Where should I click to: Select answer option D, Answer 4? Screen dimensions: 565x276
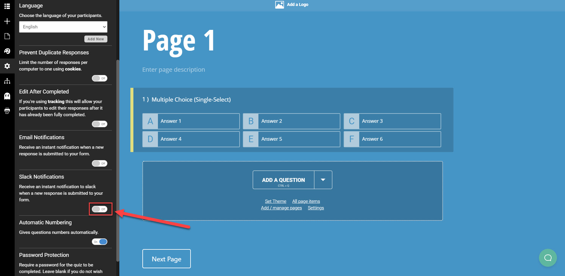pos(191,139)
